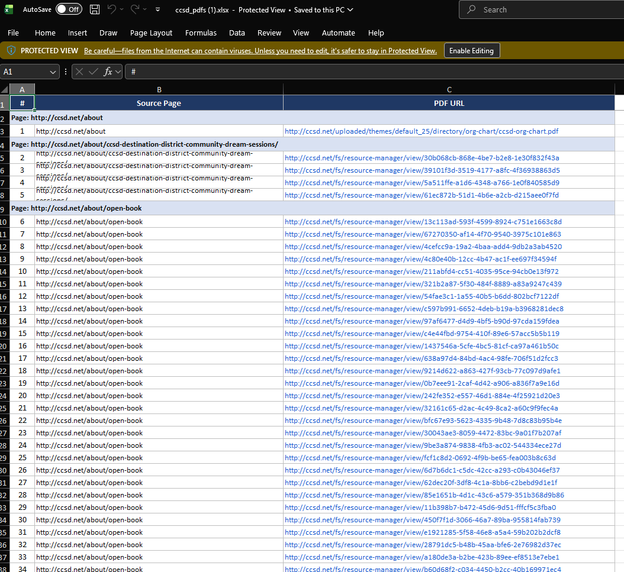Open the ccsd-org-chart.pdf link
Viewport: 624px width, 572px height.
coord(421,131)
